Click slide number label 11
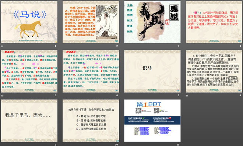 point(178,145)
